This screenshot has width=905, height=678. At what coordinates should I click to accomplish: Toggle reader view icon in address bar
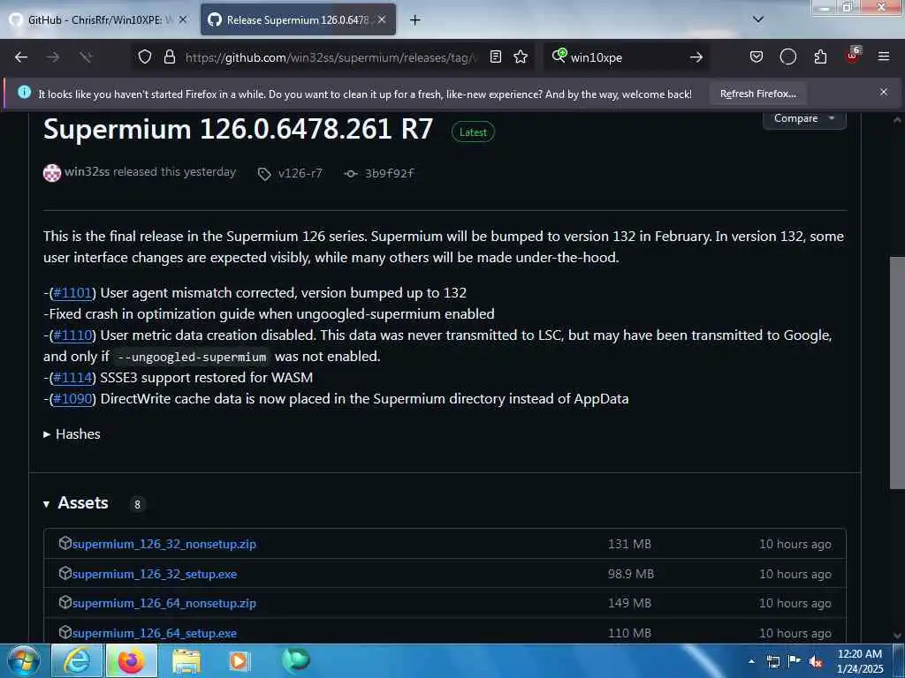[495, 57]
